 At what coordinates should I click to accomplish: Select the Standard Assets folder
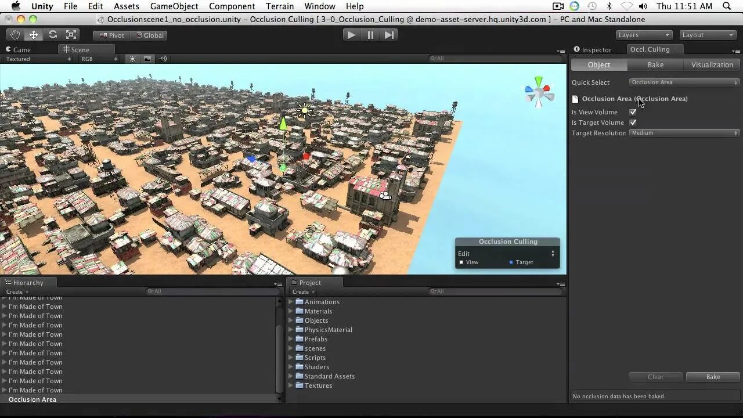pos(330,376)
